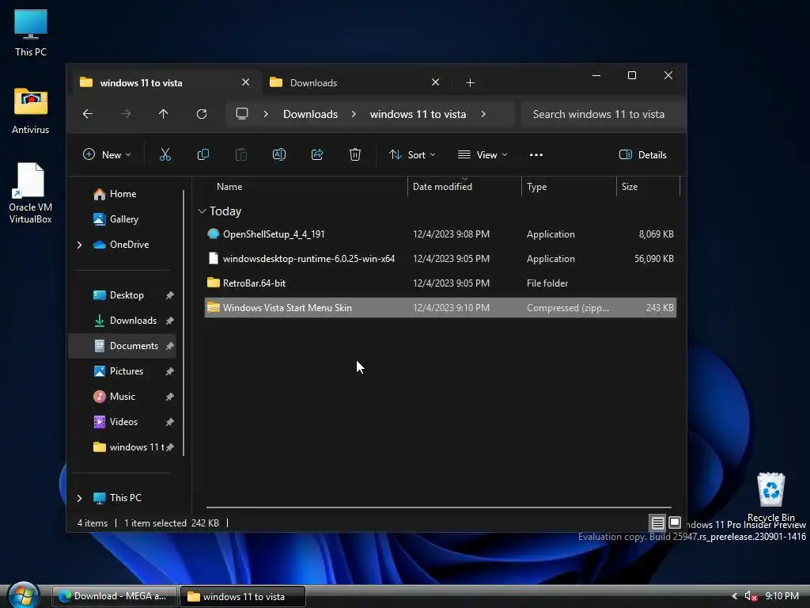Click the Search windows 11 to vista box

tap(604, 114)
